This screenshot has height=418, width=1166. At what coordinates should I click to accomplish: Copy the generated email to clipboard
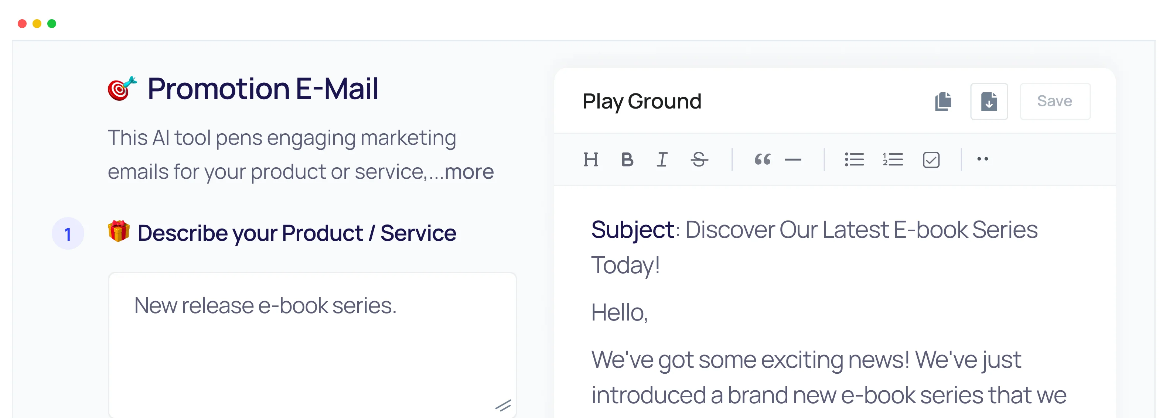click(x=943, y=101)
